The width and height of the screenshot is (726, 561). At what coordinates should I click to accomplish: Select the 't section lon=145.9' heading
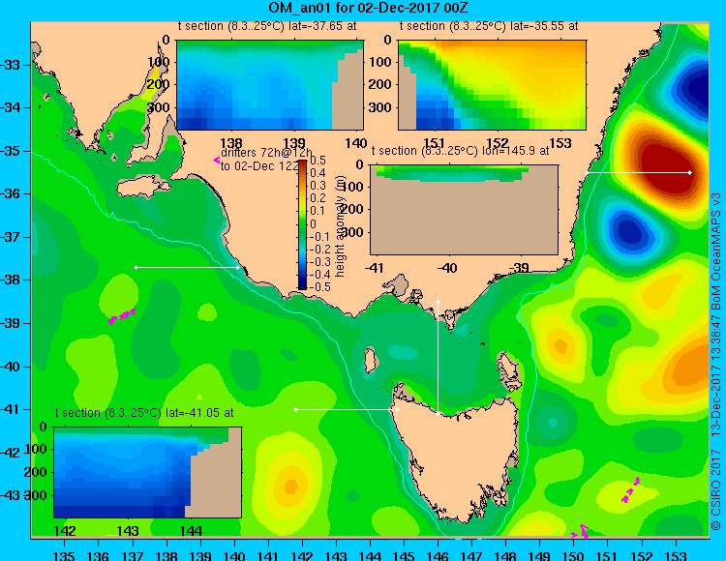(460, 151)
